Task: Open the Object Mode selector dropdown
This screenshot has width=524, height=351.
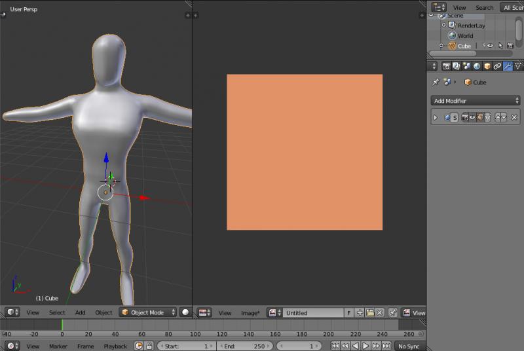Action: pyautogui.click(x=148, y=313)
